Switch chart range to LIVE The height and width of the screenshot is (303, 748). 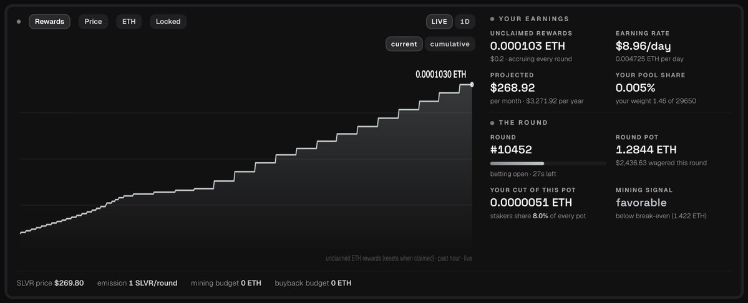[x=439, y=21]
